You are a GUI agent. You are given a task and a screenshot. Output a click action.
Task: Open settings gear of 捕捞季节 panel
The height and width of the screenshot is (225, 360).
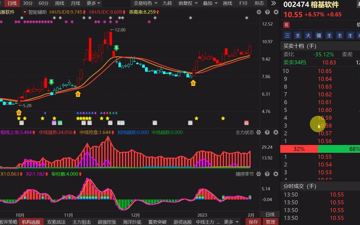259,174
